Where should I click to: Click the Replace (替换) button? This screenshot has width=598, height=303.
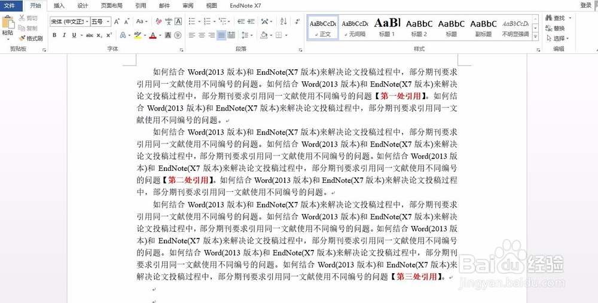pos(556,28)
